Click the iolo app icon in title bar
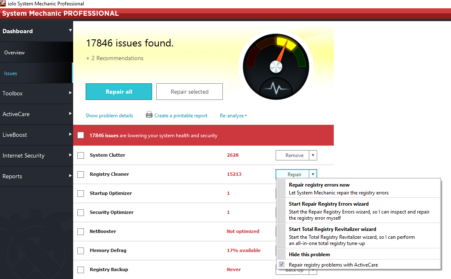 (x=4, y=4)
